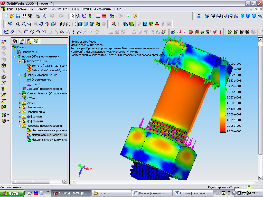Click the Windows пуск Start button
The image size is (263, 197).
coord(12,193)
